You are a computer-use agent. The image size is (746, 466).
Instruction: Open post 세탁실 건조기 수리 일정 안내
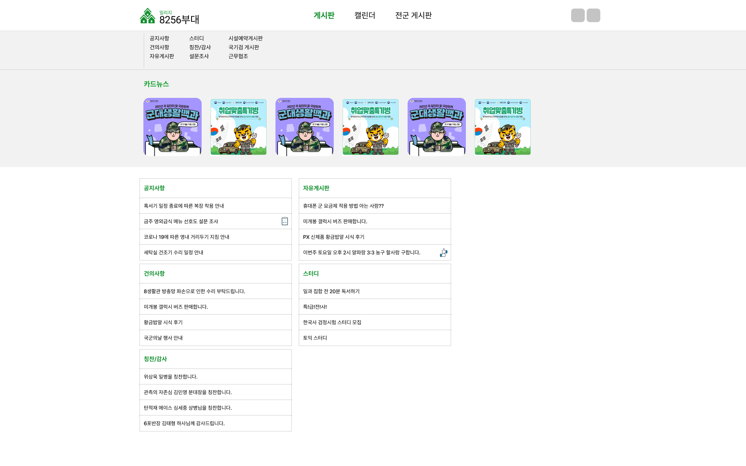coord(216,252)
